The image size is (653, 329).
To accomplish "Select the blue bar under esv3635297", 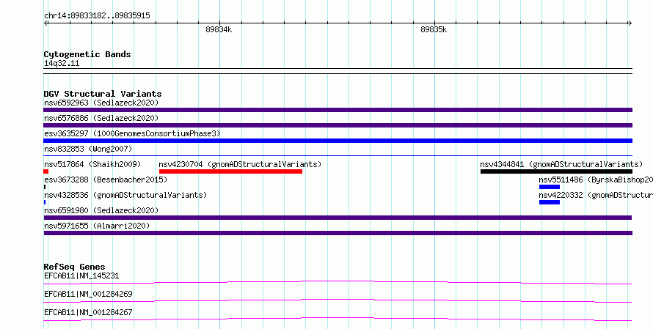I will coord(338,141).
